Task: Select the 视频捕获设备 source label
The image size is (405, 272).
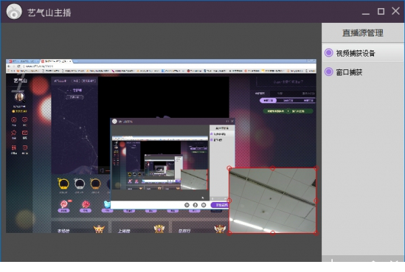Action: pos(355,53)
